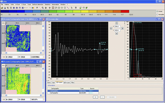Select the Linear palette radio button
165x103 pixels.
pyautogui.click(x=157, y=11)
